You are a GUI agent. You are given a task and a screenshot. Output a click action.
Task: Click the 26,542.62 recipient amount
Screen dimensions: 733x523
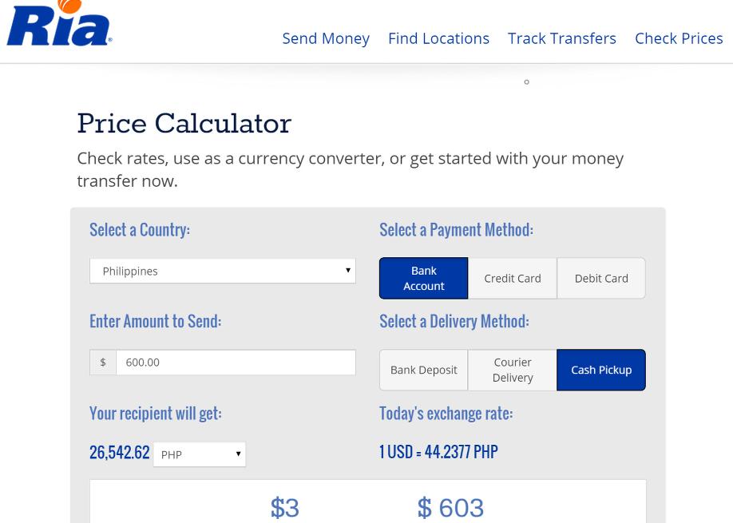pos(120,453)
